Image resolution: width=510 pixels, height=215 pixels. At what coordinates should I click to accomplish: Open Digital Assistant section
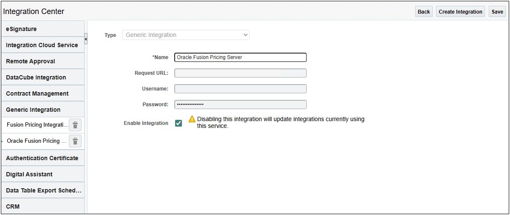tap(42, 174)
